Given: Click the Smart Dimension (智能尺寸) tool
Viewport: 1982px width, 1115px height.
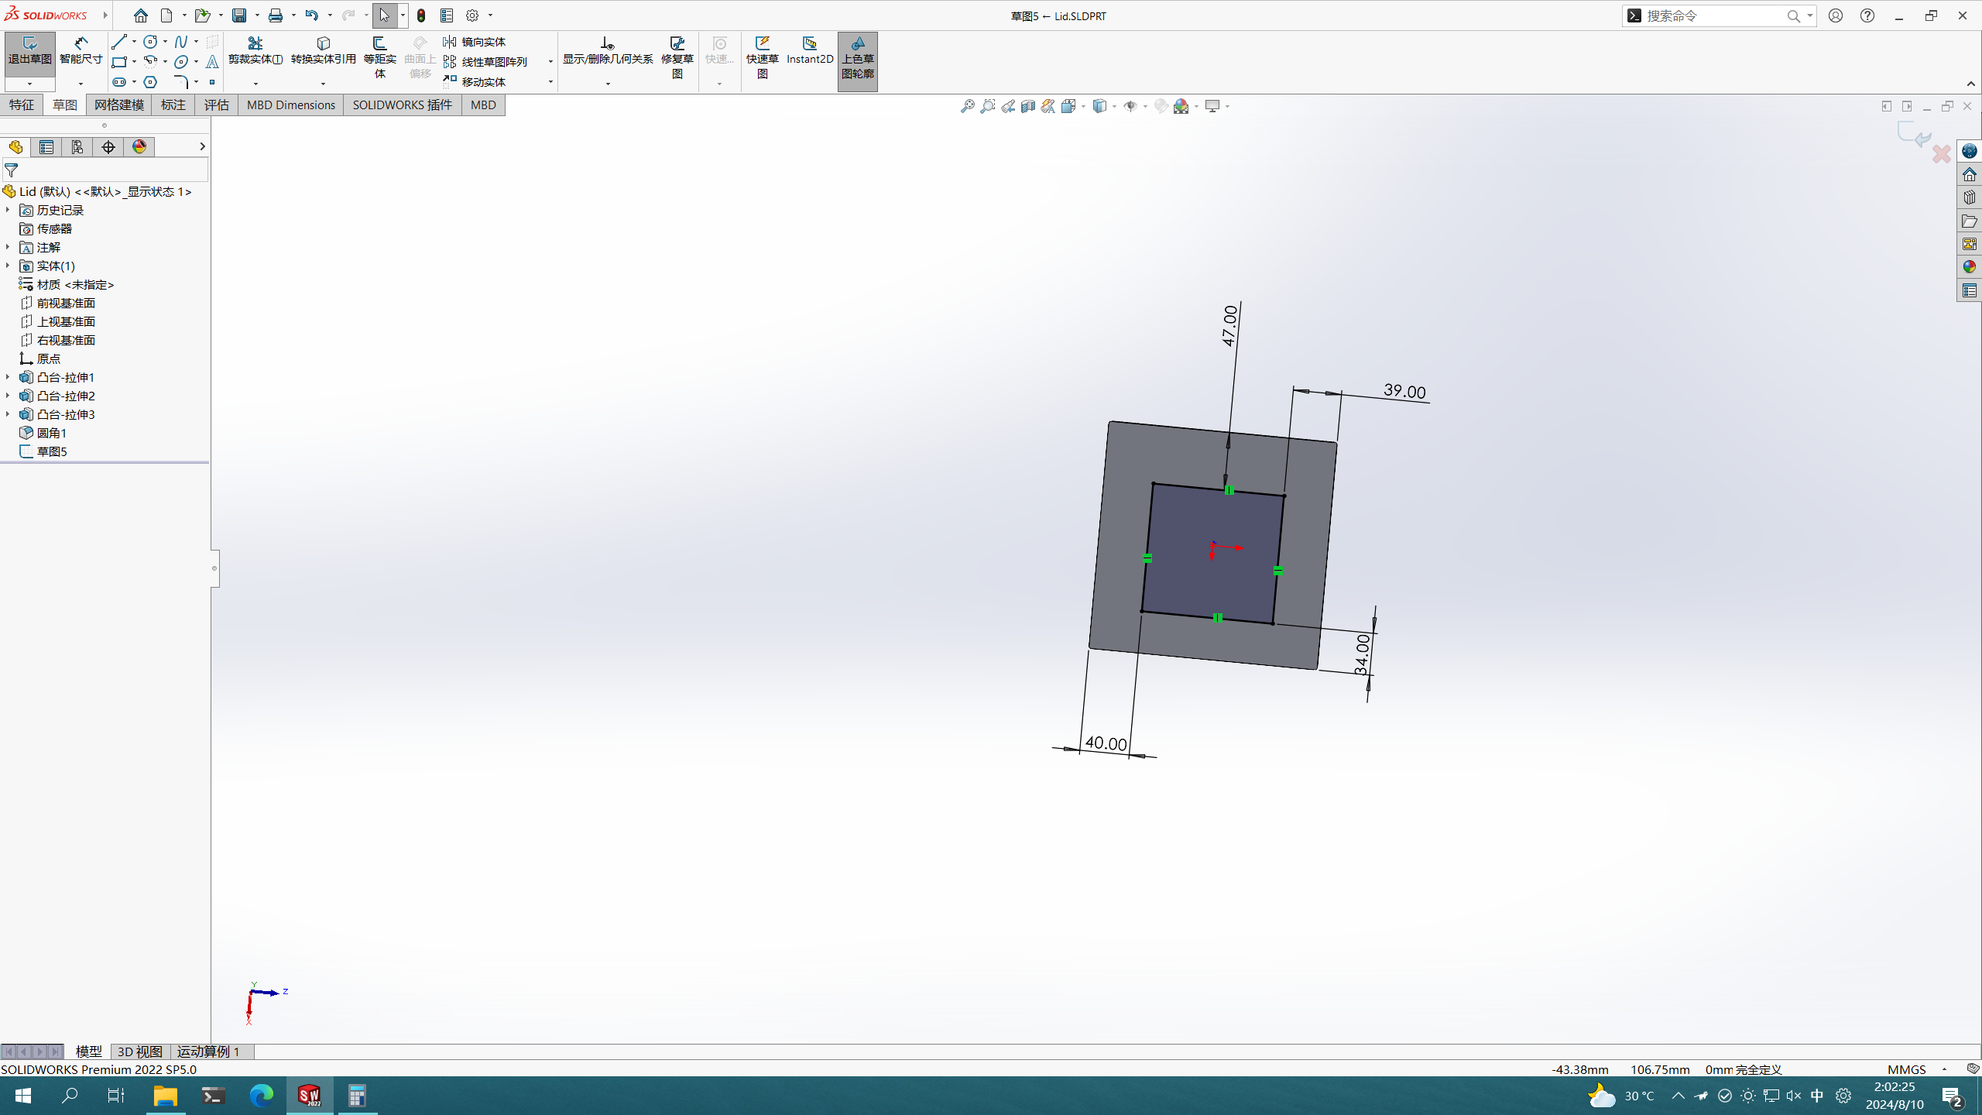Looking at the screenshot, I should (81, 50).
